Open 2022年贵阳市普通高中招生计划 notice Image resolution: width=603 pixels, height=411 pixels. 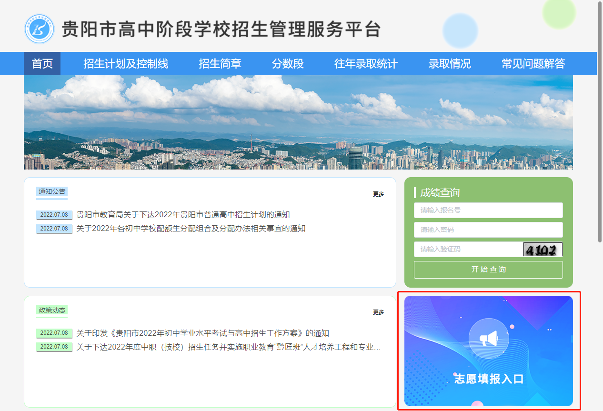pos(183,215)
